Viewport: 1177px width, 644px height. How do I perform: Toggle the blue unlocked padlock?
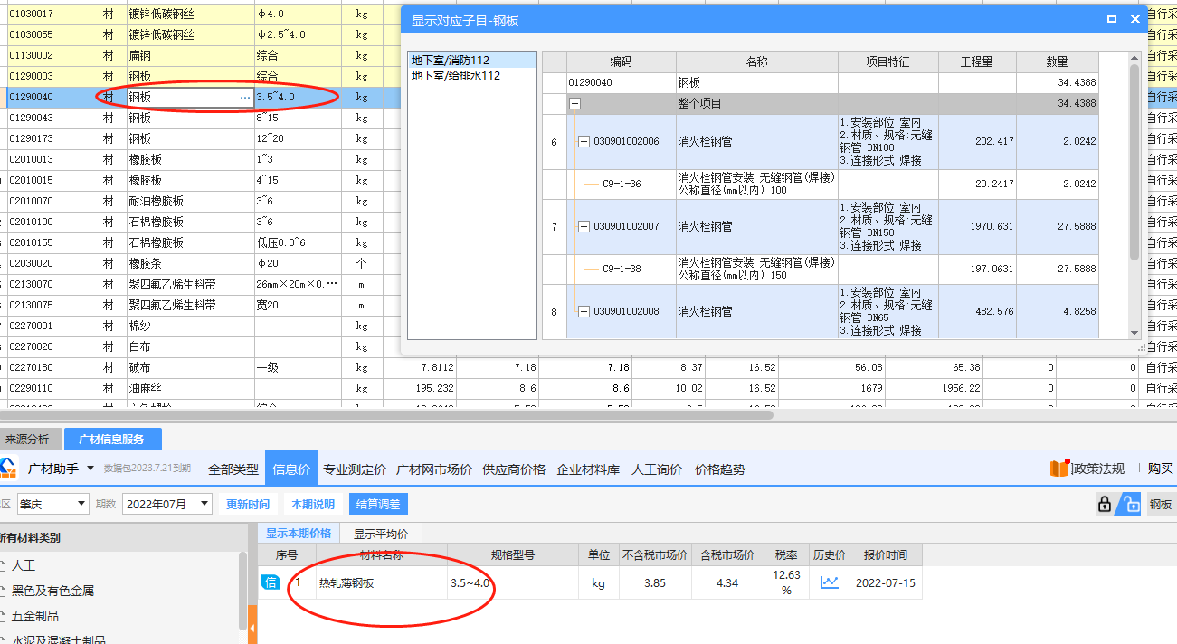coord(1130,505)
